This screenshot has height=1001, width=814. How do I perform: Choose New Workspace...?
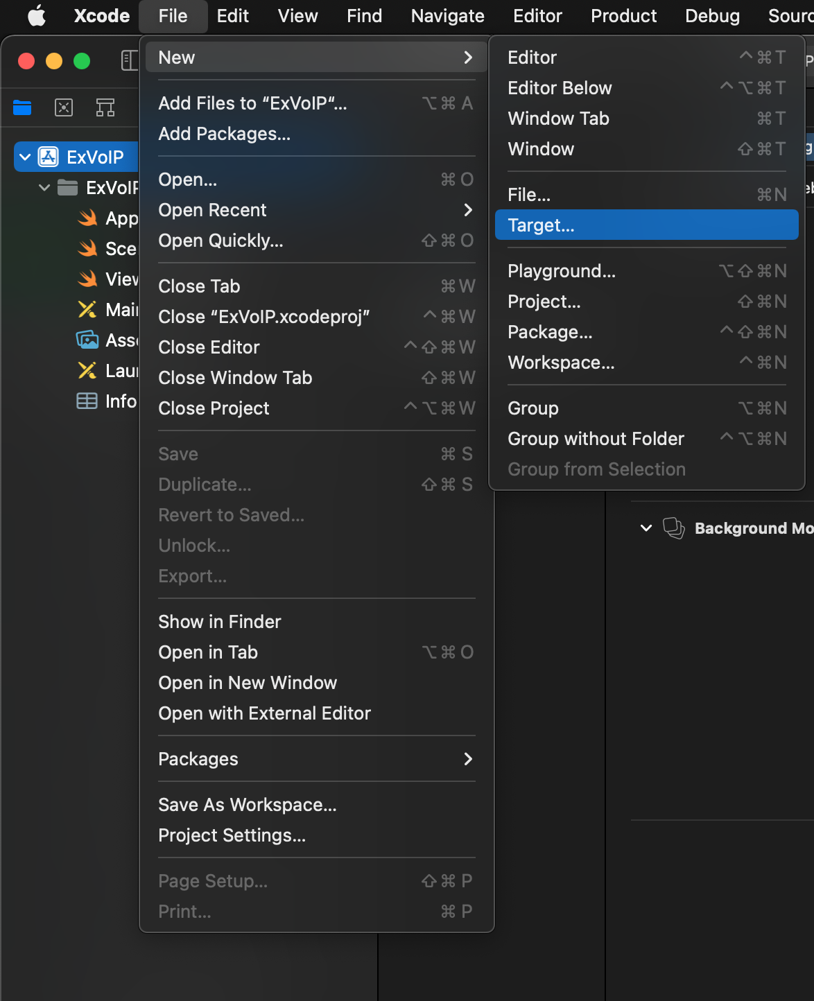pyautogui.click(x=647, y=363)
